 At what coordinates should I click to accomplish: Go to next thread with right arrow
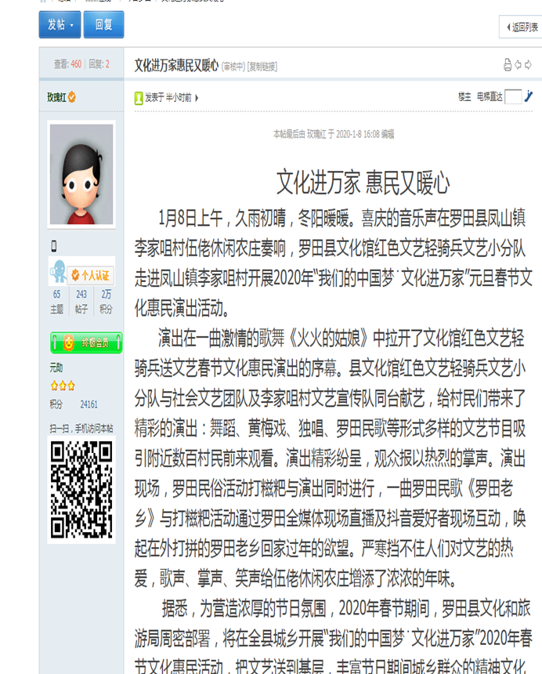(528, 65)
